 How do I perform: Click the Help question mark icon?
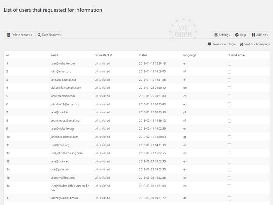(237, 35)
